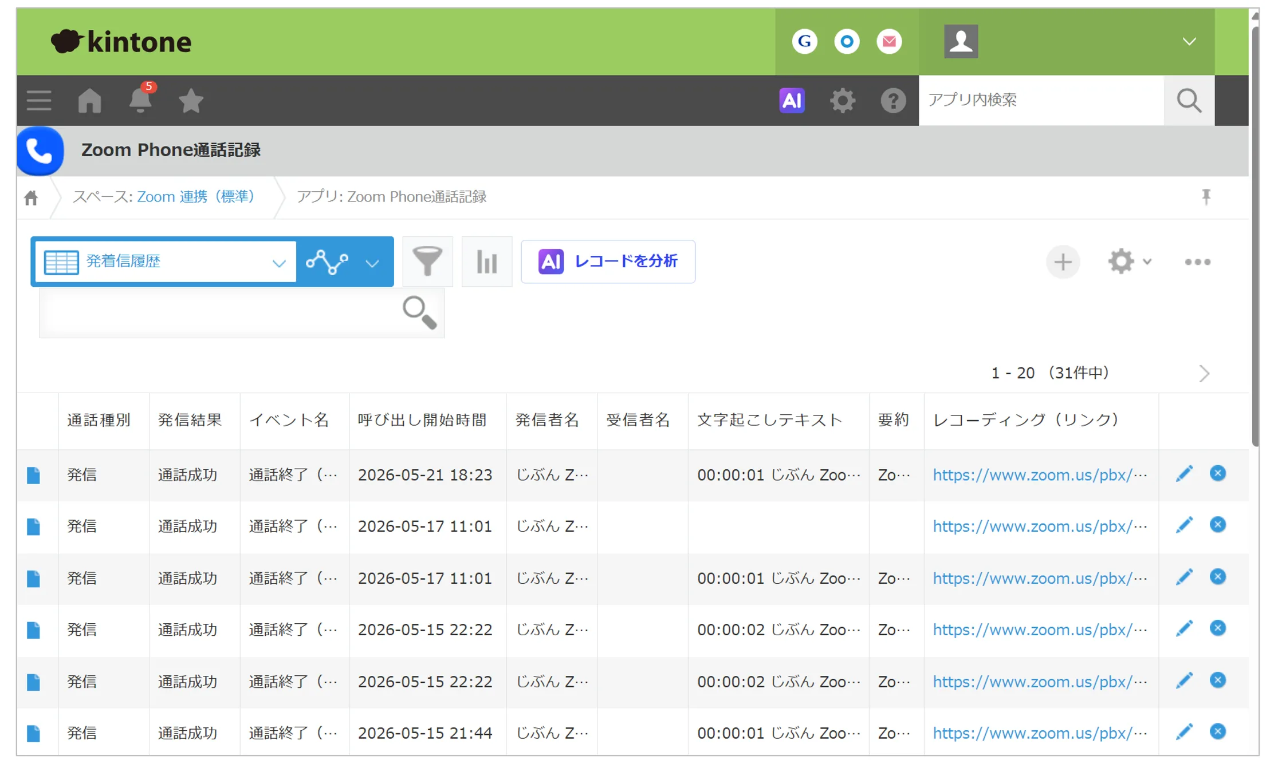Screen dimensions: 1274x764
Task: Add a new record with plus icon
Action: tap(1063, 262)
